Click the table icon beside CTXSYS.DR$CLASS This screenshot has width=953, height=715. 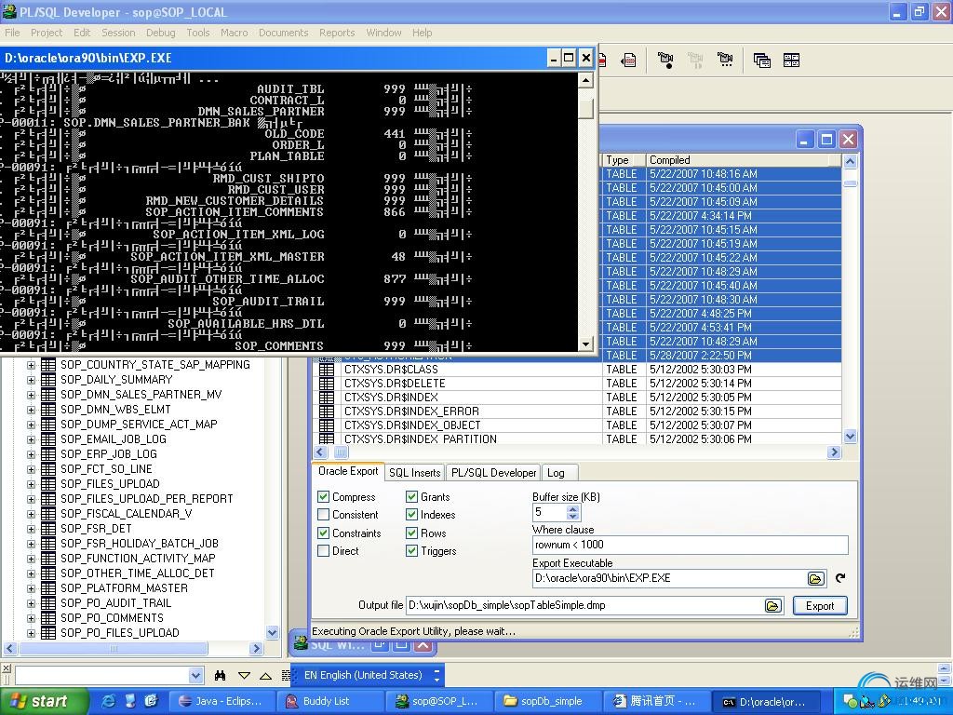pyautogui.click(x=327, y=369)
